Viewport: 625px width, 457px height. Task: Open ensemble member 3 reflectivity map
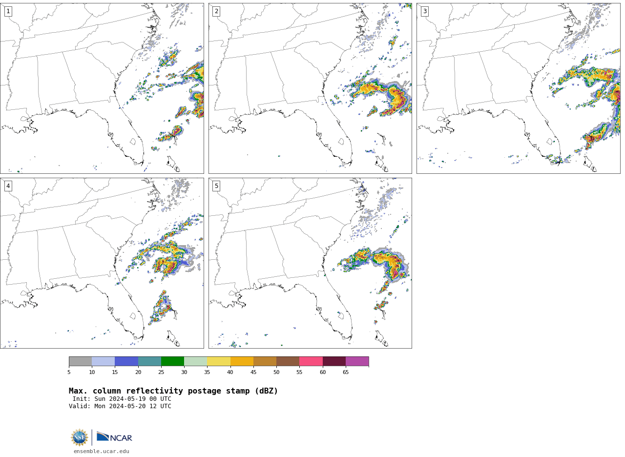[x=518, y=88]
